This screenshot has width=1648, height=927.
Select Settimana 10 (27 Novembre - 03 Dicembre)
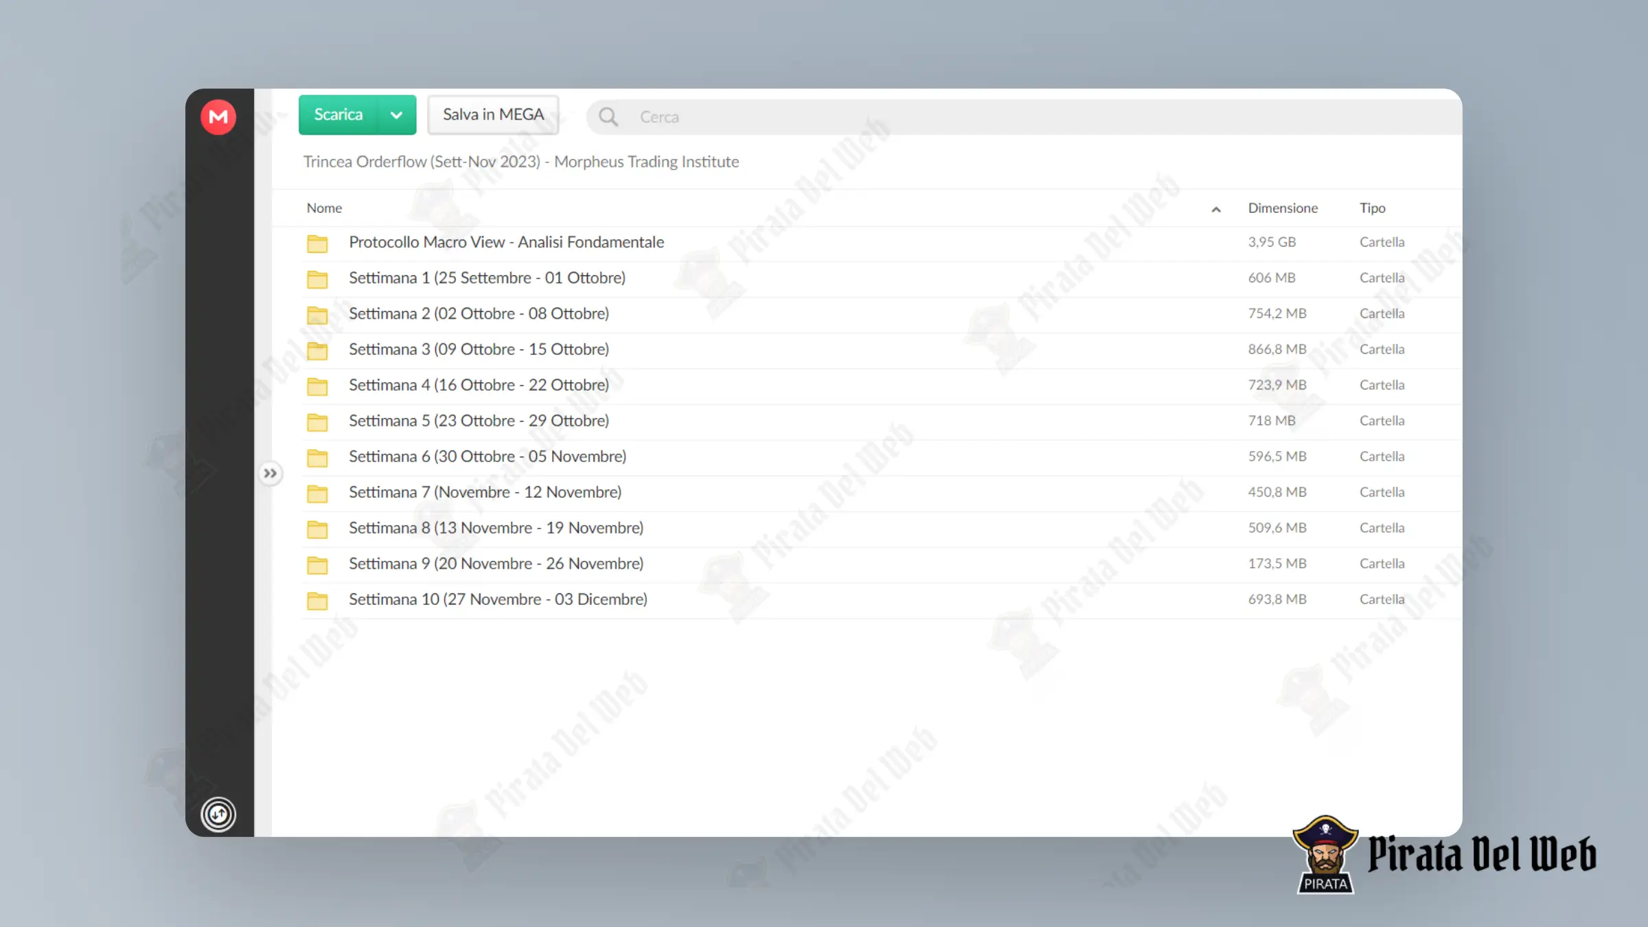pyautogui.click(x=499, y=599)
